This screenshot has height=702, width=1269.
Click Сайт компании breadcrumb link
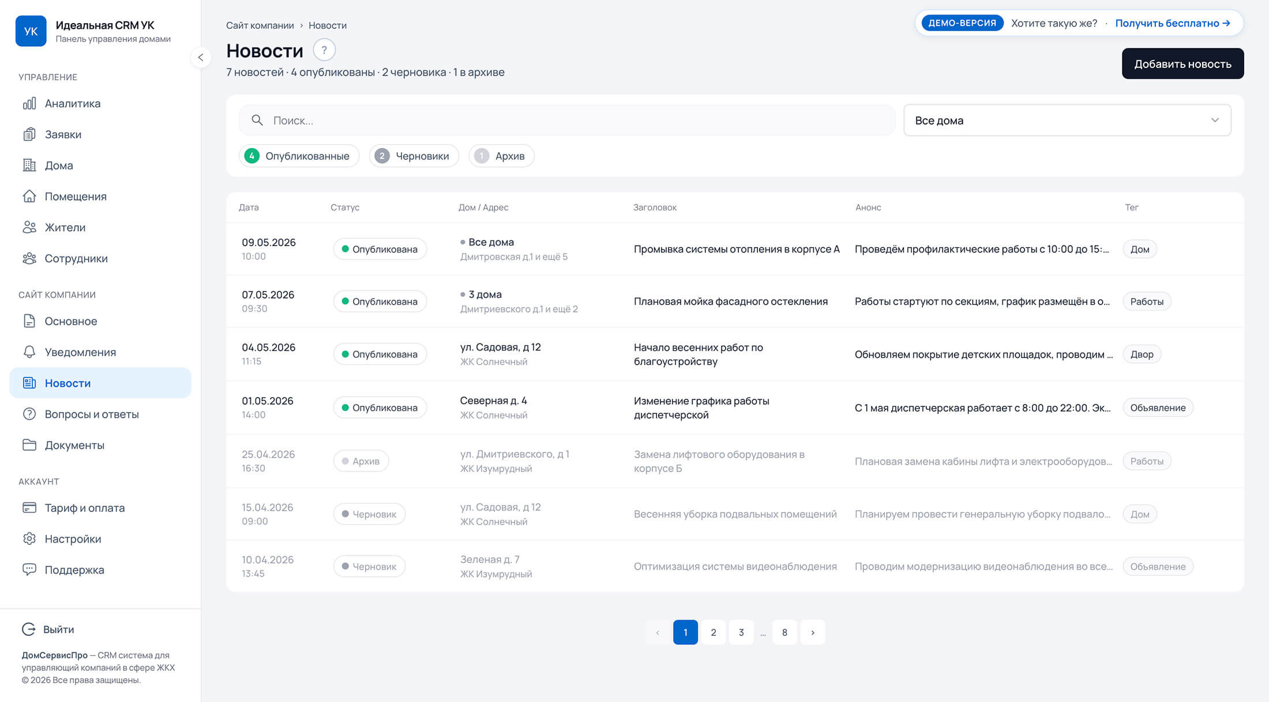[x=260, y=25]
